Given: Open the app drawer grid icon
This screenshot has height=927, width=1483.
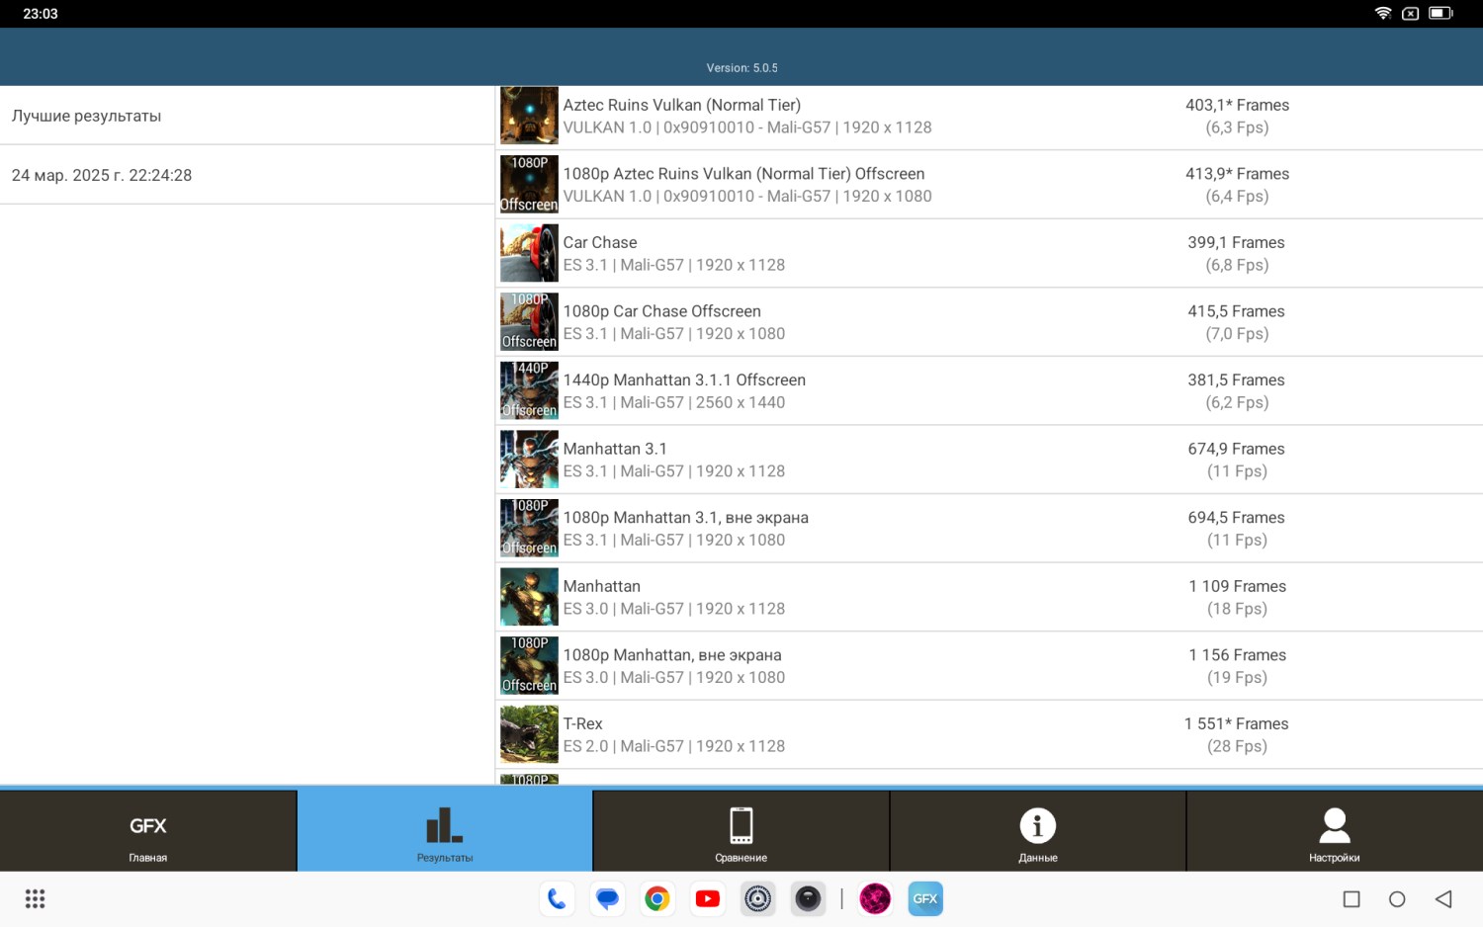Looking at the screenshot, I should [x=36, y=898].
